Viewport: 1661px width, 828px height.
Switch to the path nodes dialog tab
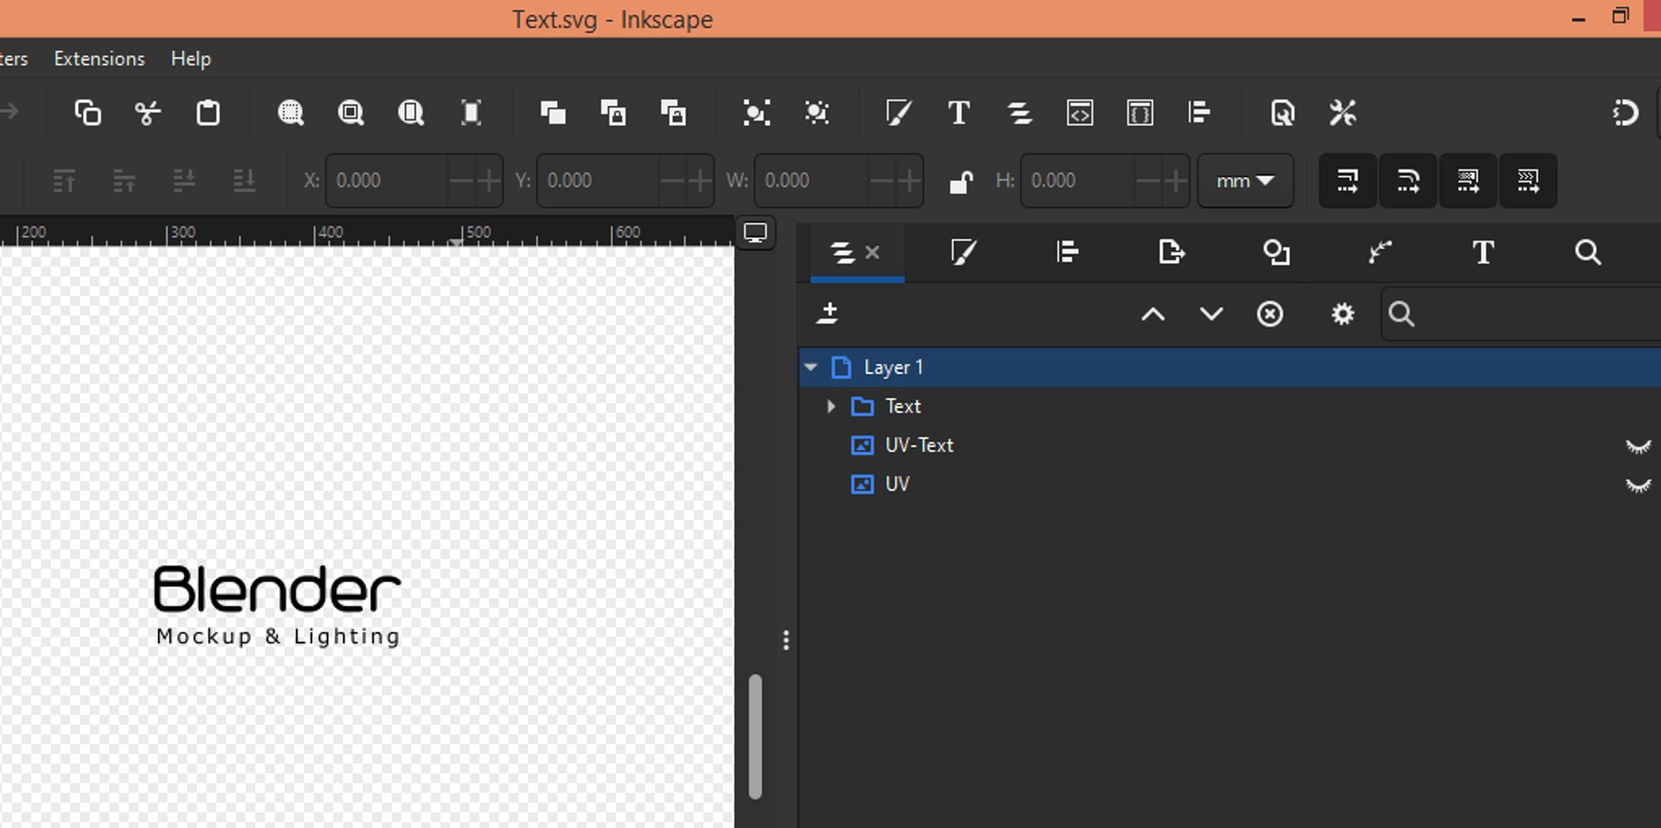1380,253
